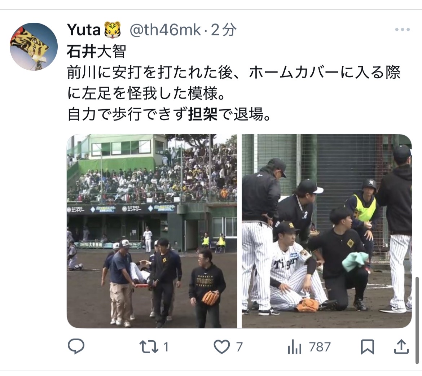The height and width of the screenshot is (376, 422).
Task: Open the Yuta display name link
Action: point(83,30)
